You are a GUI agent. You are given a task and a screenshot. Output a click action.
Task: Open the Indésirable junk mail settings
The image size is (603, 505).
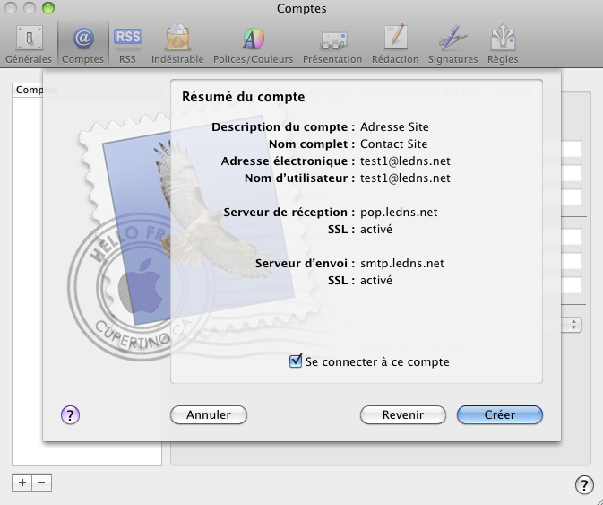click(177, 43)
